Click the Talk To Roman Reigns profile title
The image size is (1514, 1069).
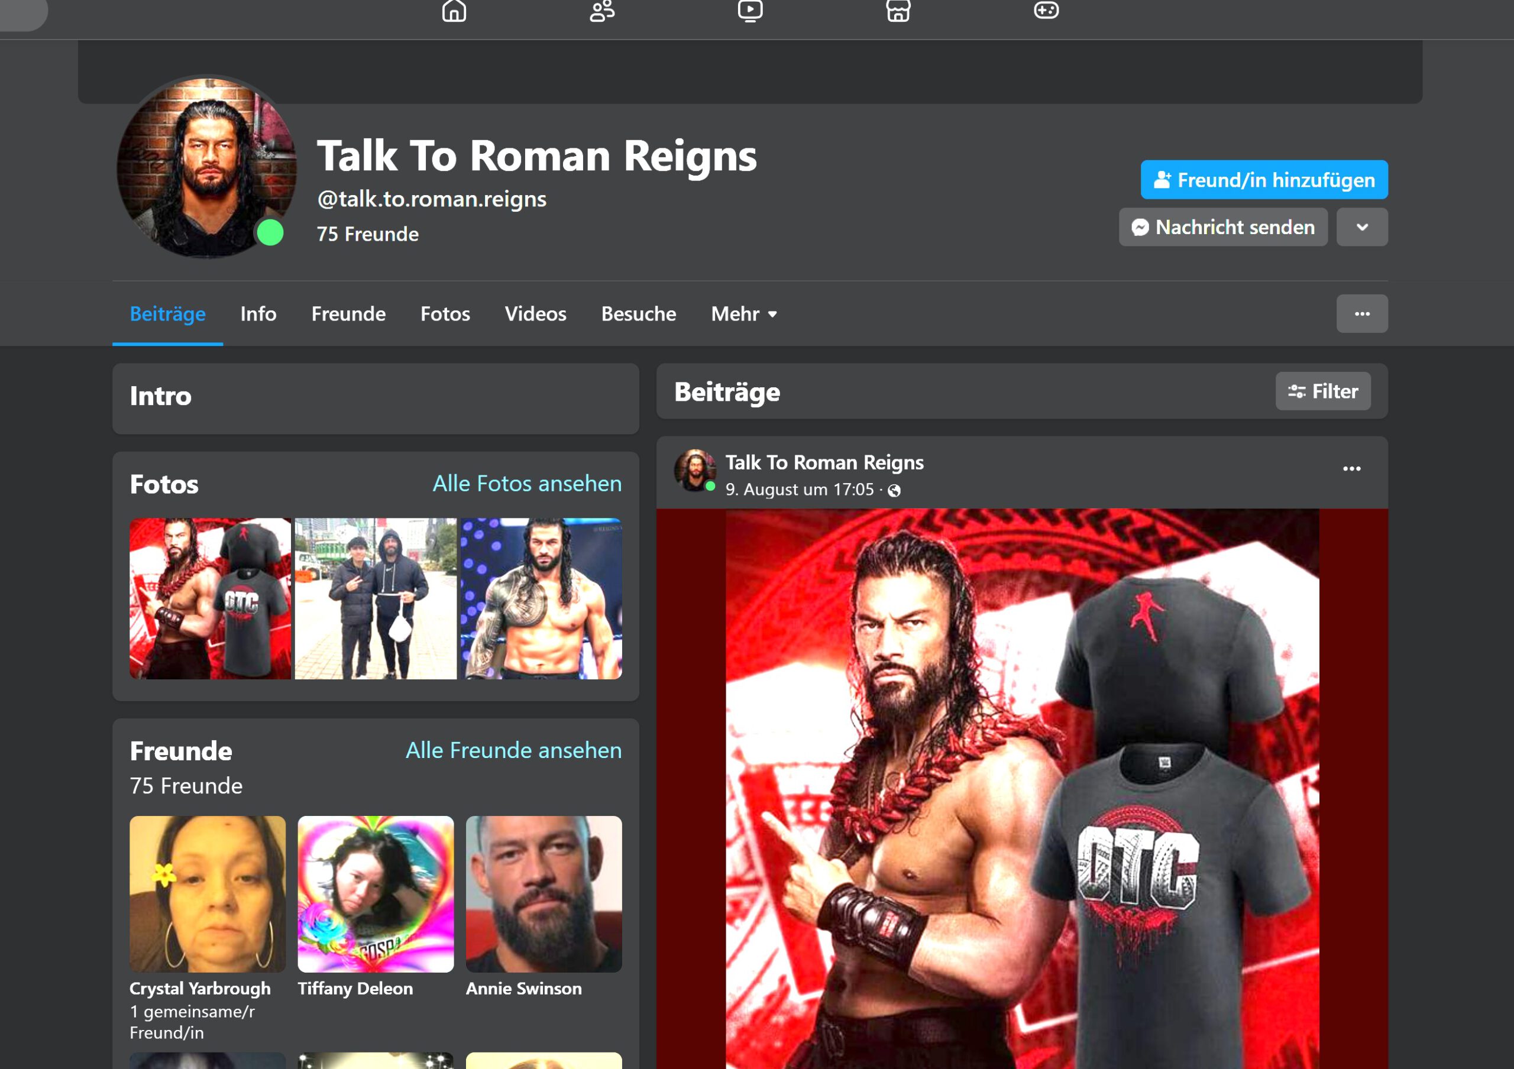pyautogui.click(x=537, y=156)
